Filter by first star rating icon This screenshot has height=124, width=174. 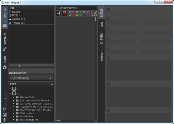coord(70,12)
